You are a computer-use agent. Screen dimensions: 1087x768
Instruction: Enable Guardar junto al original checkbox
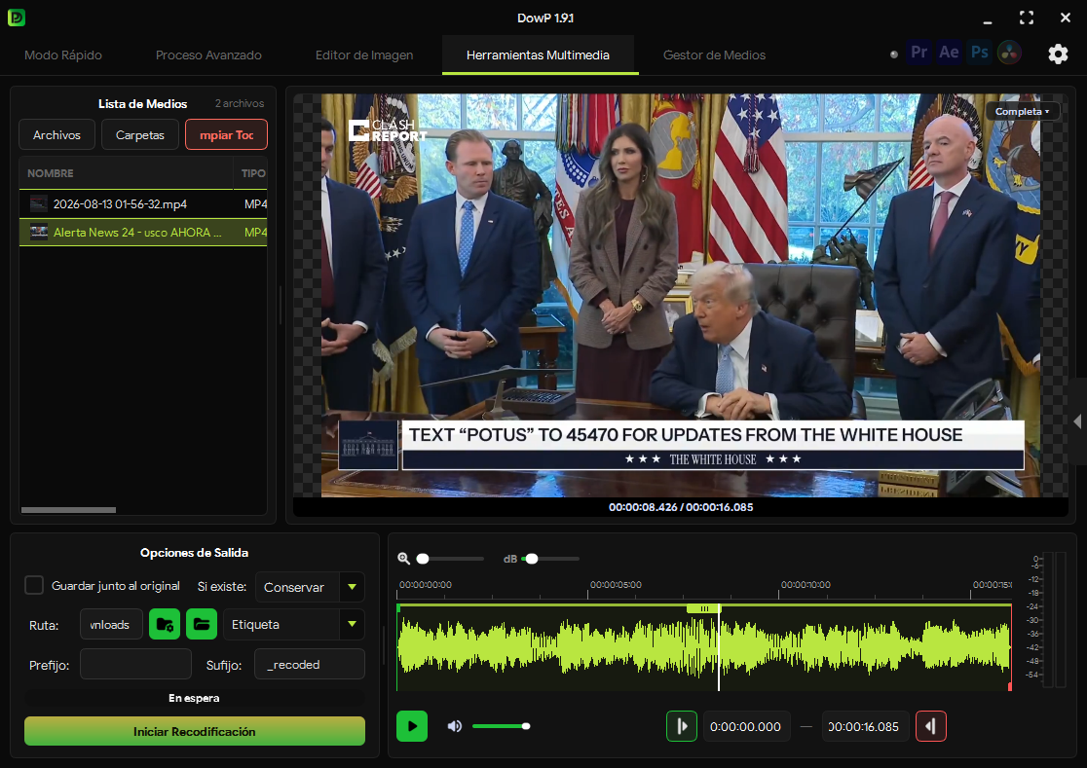(34, 586)
